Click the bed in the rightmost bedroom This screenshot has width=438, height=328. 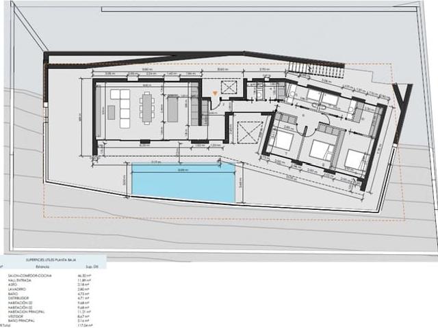(x=355, y=159)
